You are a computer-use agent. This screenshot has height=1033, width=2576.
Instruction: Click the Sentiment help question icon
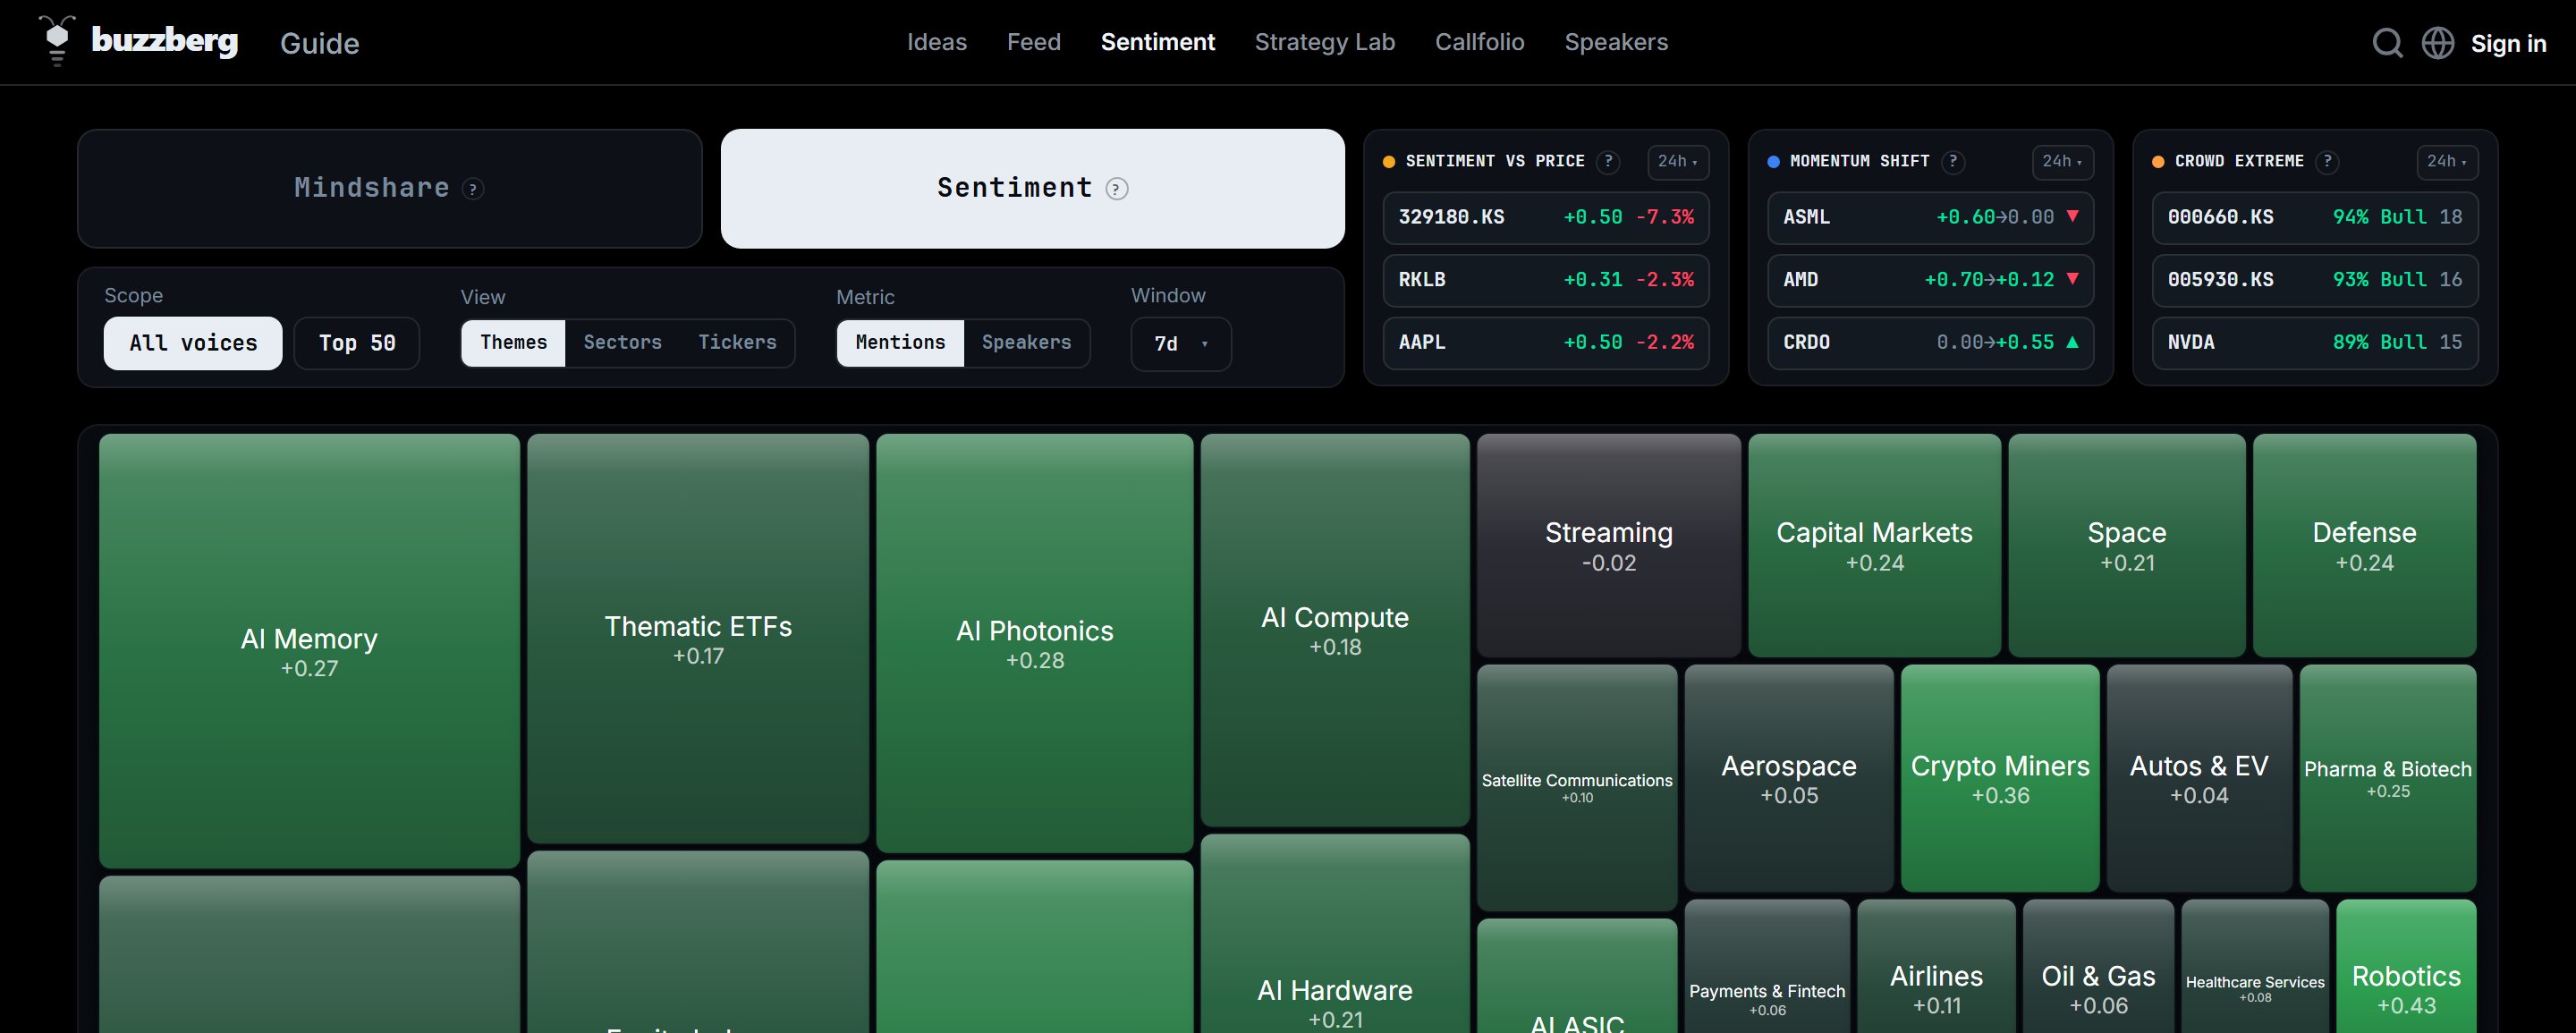coord(1117,189)
